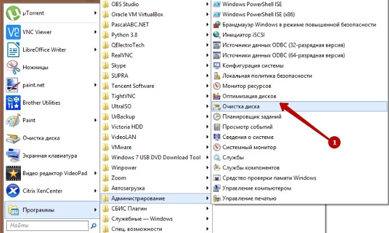Select the Tencent Software folder
Image resolution: width=389 pixels, height=233 pixels.
pos(156,86)
